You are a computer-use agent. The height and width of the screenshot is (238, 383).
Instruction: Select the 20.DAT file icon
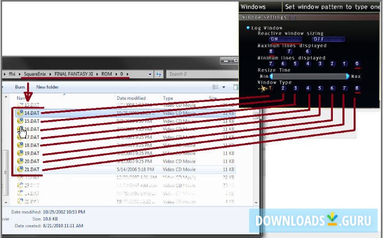20,161
